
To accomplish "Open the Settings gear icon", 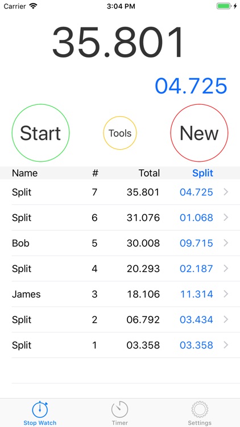I will [200, 409].
